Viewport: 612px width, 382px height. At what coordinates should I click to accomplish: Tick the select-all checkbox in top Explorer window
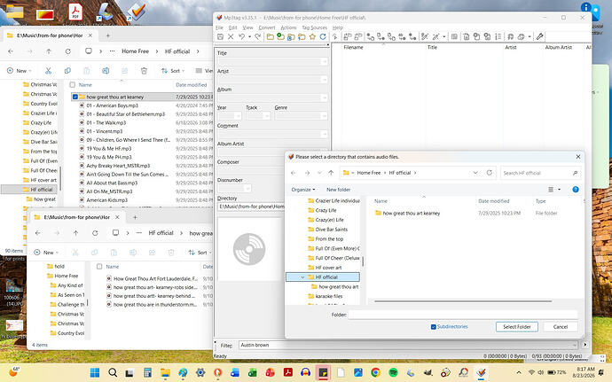point(72,85)
